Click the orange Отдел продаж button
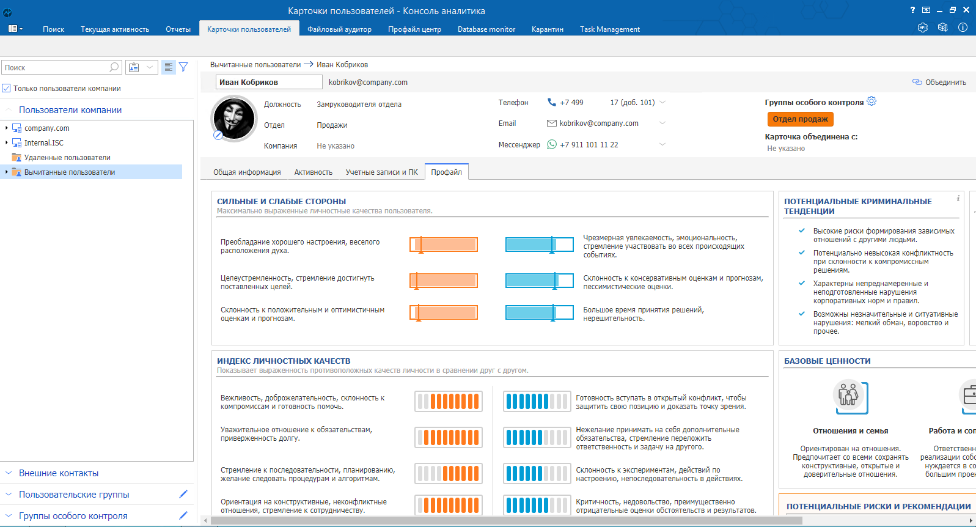Image resolution: width=976 pixels, height=527 pixels. [800, 119]
